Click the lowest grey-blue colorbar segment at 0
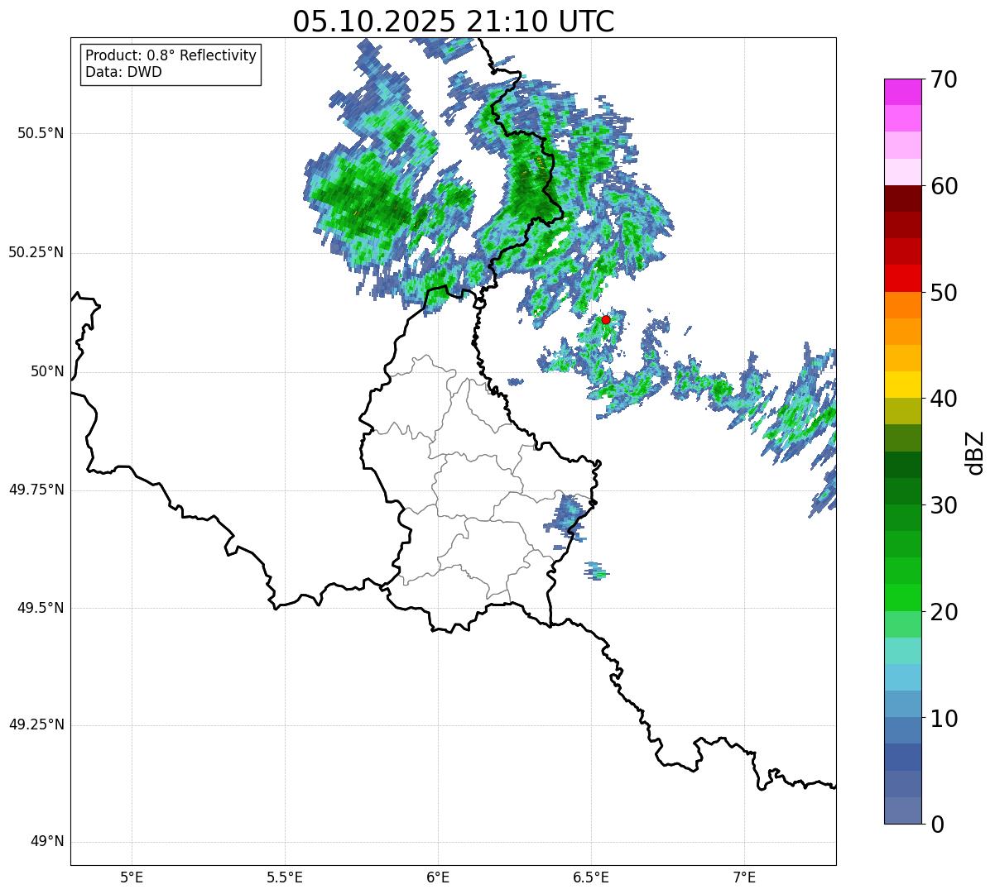This screenshot has width=995, height=894. point(902,810)
